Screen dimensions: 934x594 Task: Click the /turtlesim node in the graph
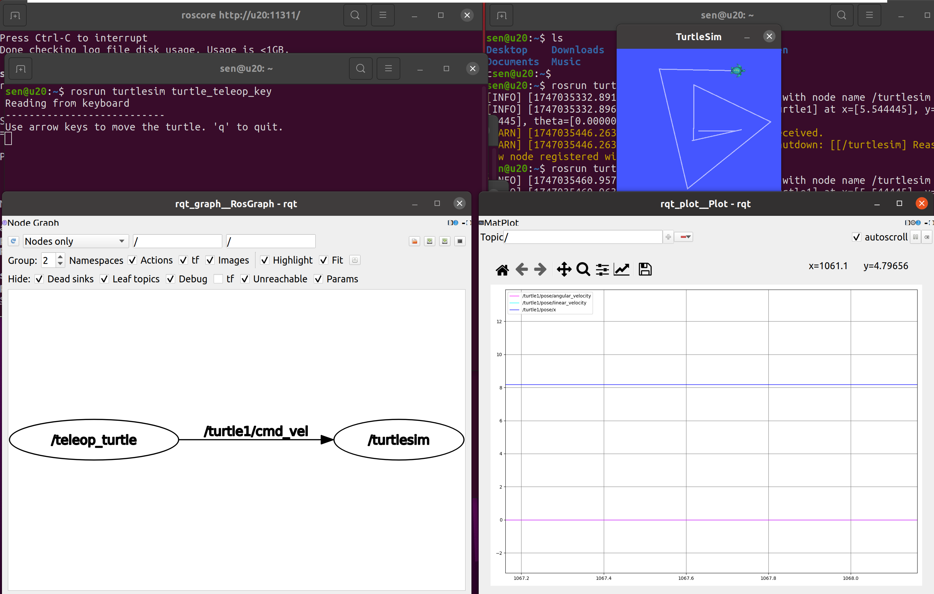pos(398,440)
